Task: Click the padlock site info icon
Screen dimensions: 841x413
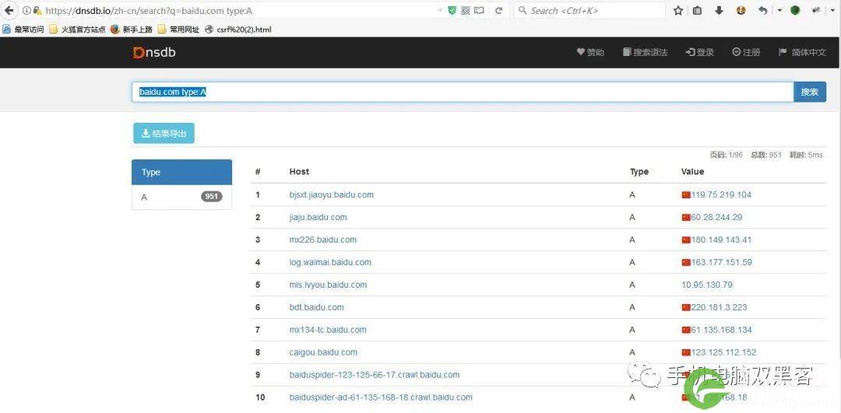Action: tap(37, 11)
